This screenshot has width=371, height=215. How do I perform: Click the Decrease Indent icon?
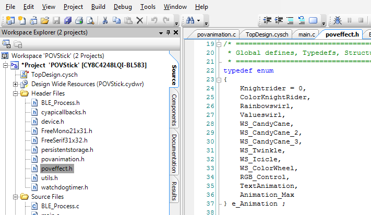click(x=267, y=20)
